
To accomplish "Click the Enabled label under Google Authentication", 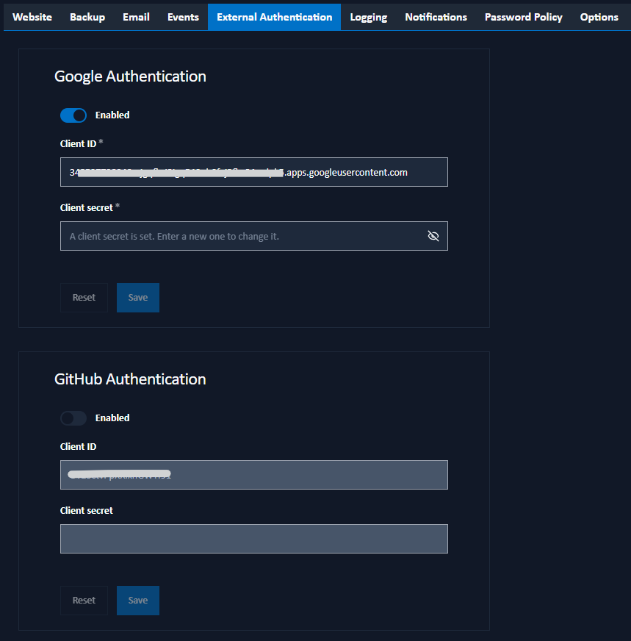I will (x=112, y=115).
